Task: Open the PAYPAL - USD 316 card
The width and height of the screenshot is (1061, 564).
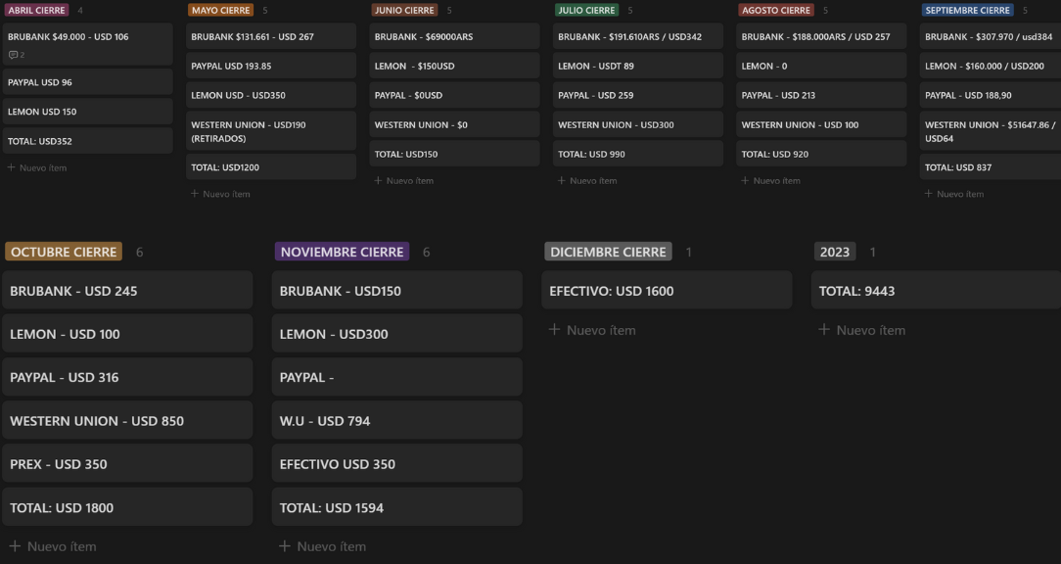Action: pyautogui.click(x=126, y=377)
